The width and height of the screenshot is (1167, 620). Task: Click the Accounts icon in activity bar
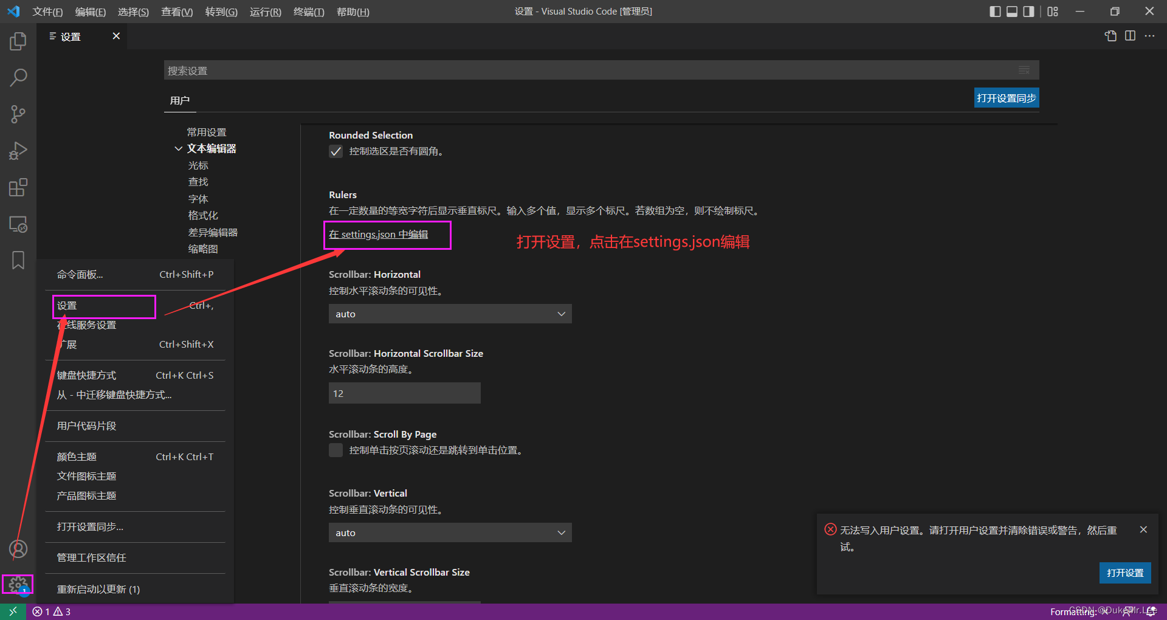click(18, 549)
